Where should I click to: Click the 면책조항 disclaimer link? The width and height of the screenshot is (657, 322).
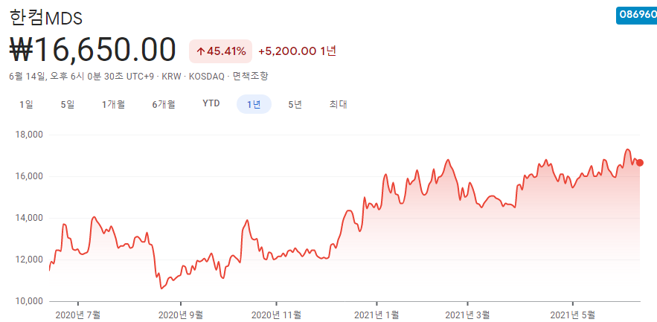[x=251, y=76]
